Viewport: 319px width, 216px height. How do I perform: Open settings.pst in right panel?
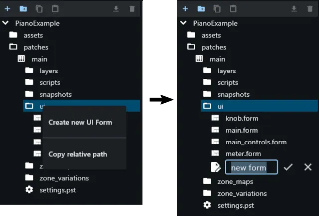229,205
